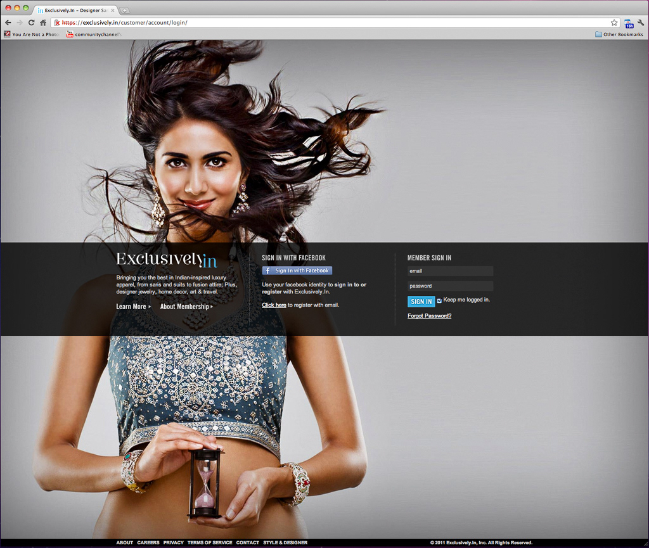Focus the email input field
The image size is (649, 548).
tap(451, 271)
